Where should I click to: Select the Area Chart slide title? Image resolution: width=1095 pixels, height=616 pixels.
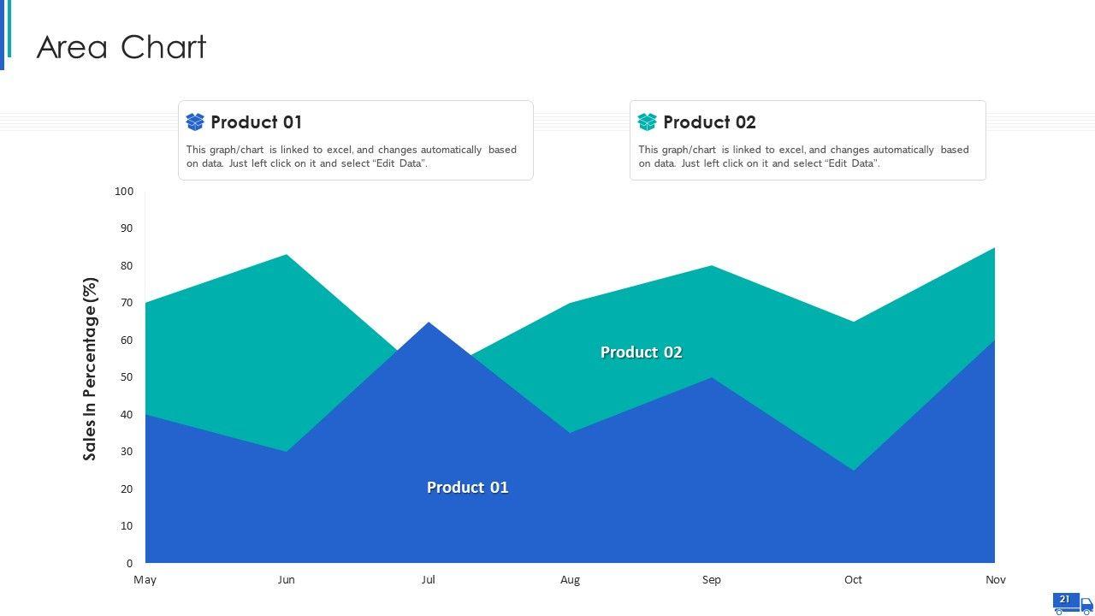pos(121,47)
